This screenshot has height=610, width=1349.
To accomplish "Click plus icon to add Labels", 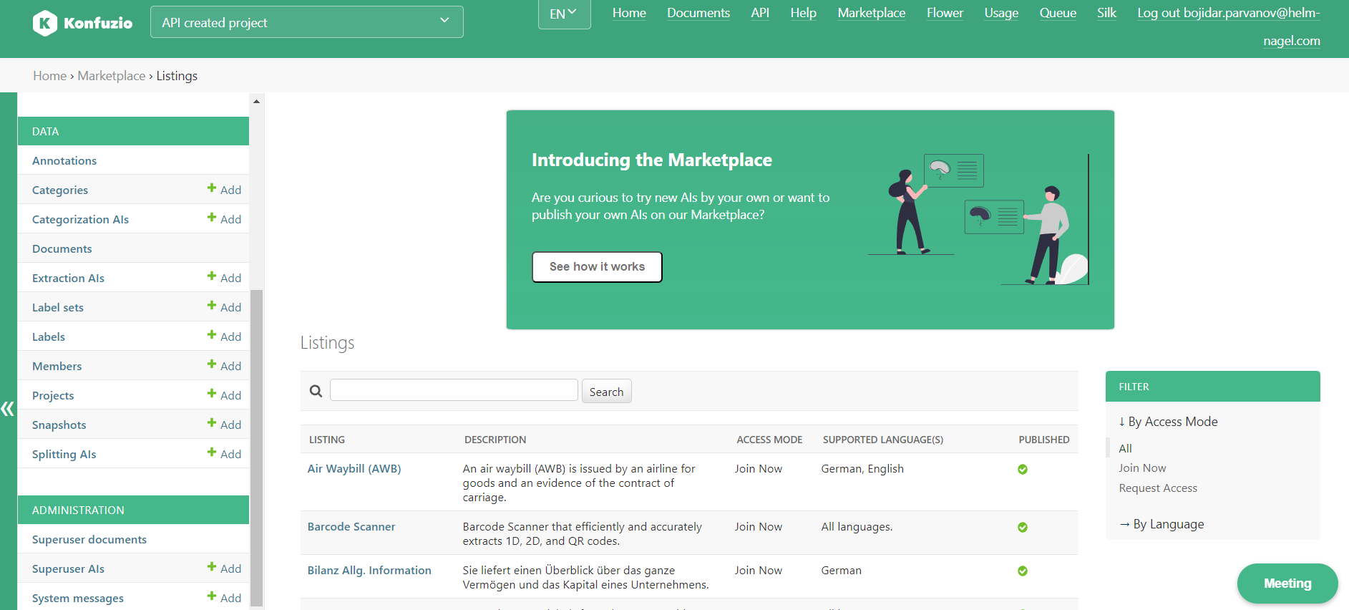I will [212, 335].
